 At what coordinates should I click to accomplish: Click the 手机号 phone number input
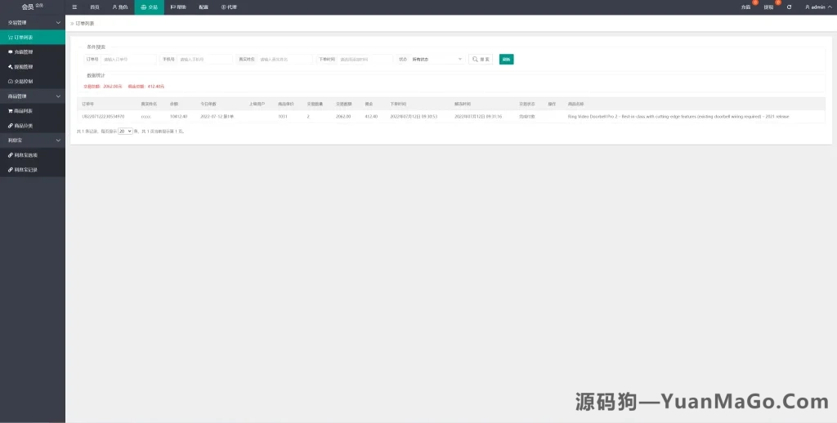pos(205,60)
